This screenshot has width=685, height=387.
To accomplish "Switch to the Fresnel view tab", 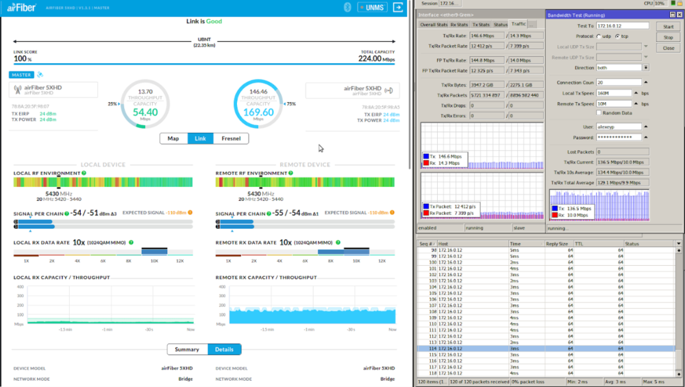I will 231,138.
